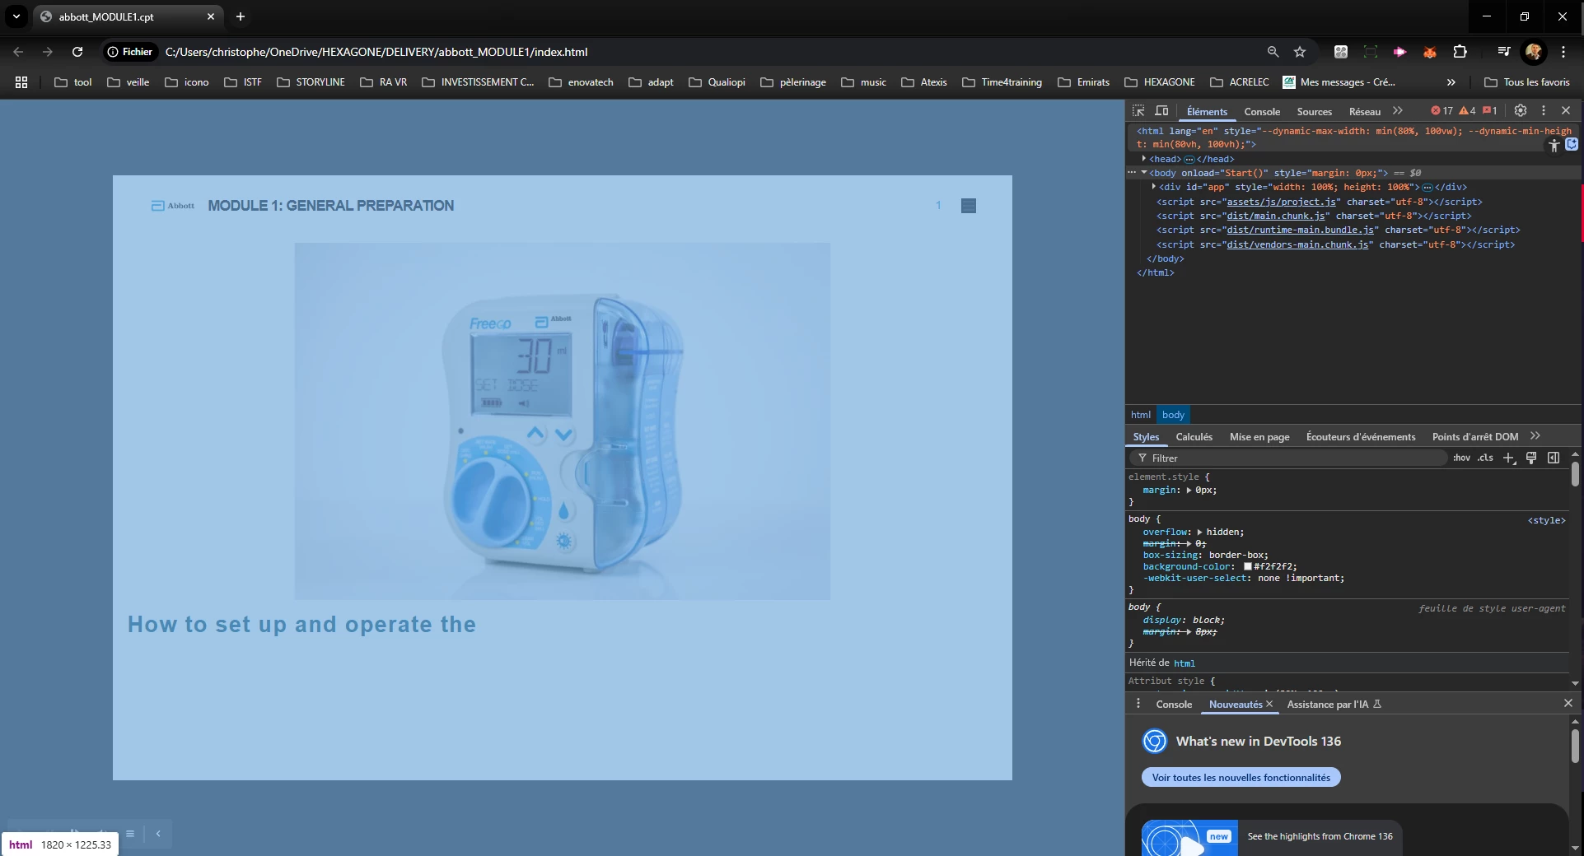Click Voir toutes les nouvelles fonctionnalités button
1584x856 pixels.
1241,778
